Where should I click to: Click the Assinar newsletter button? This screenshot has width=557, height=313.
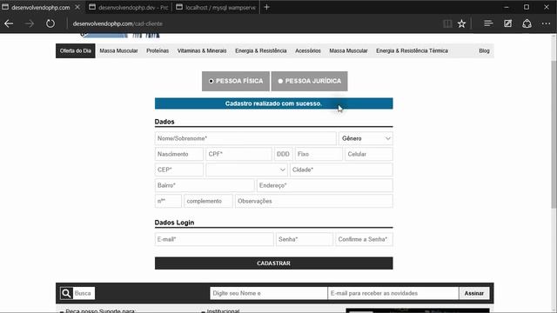tap(474, 293)
